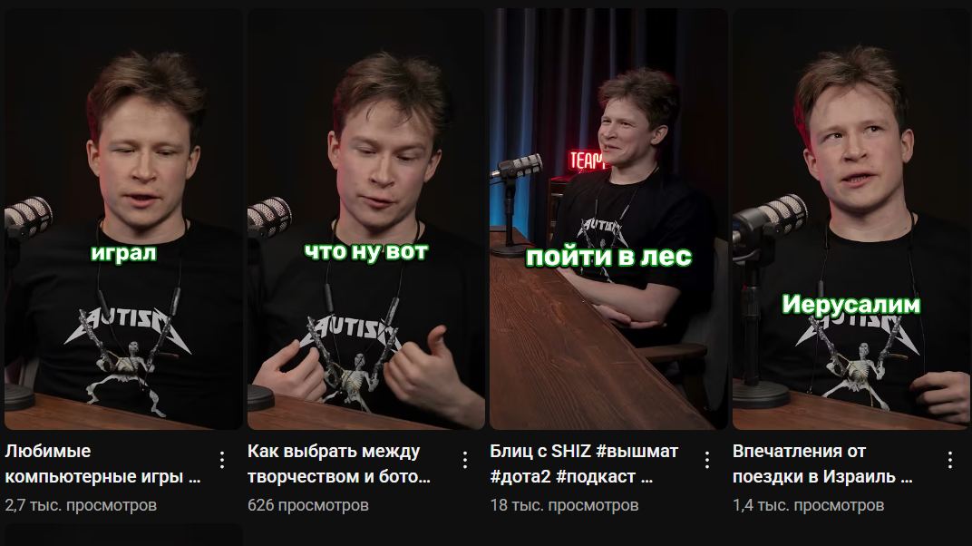Open title Любимые компьютерные игры
This screenshot has width=972, height=546.
coord(102,463)
